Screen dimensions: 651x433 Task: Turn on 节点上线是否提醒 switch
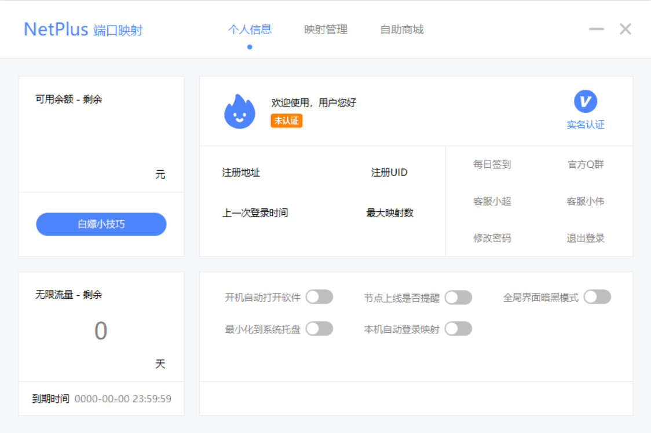pyautogui.click(x=458, y=298)
